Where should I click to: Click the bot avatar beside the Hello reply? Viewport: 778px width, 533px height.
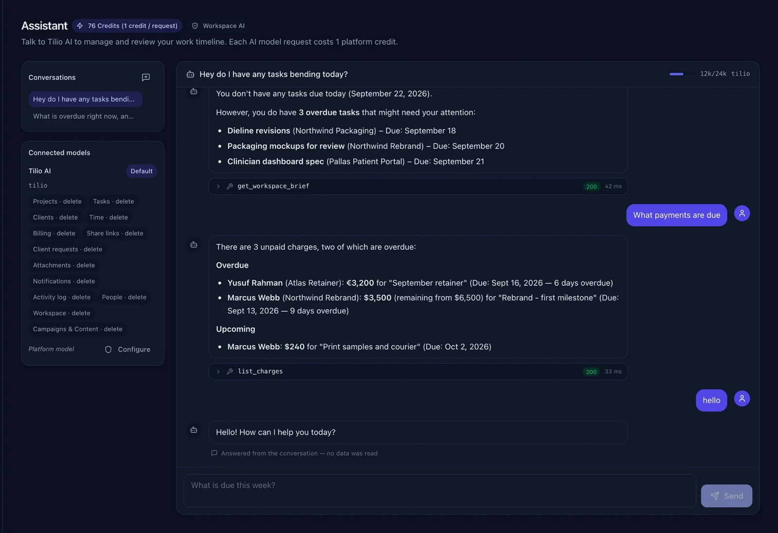tap(194, 430)
